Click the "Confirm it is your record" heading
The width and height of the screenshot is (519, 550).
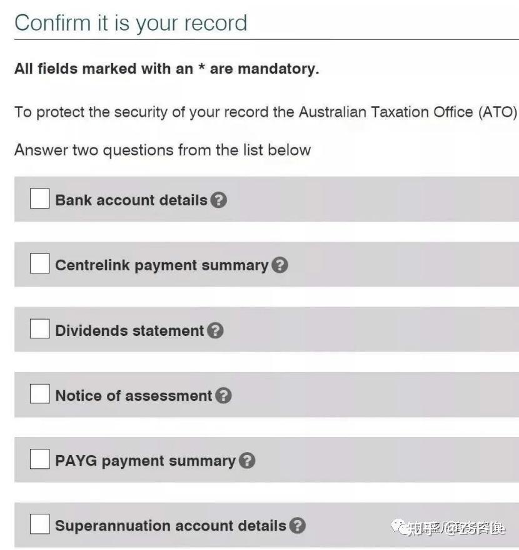point(131,23)
